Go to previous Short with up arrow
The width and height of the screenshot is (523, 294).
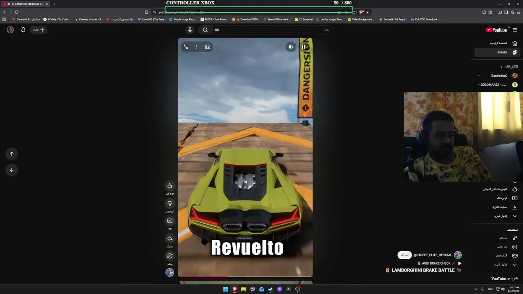(11, 154)
